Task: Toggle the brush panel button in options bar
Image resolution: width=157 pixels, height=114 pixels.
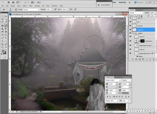Action: pyautogui.click(x=16, y=9)
